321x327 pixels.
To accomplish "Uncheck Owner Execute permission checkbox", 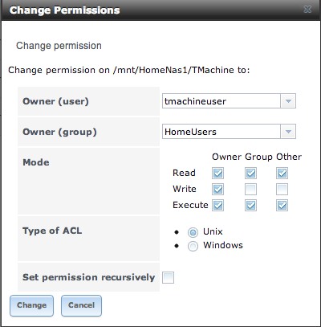I will click(x=217, y=206).
